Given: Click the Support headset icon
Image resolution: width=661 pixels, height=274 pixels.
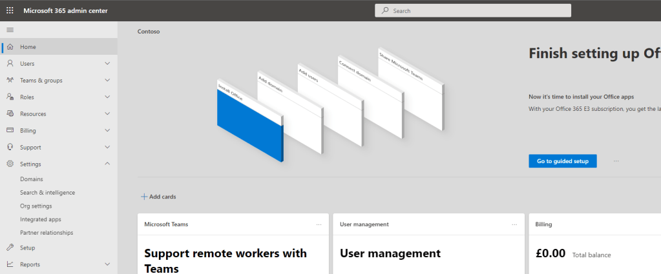Looking at the screenshot, I should click(x=10, y=148).
